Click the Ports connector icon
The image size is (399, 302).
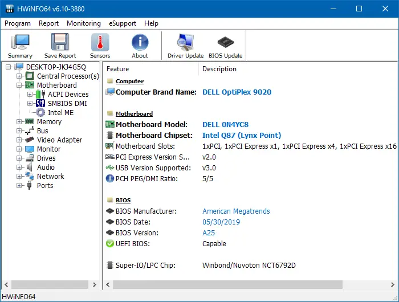tap(30, 186)
